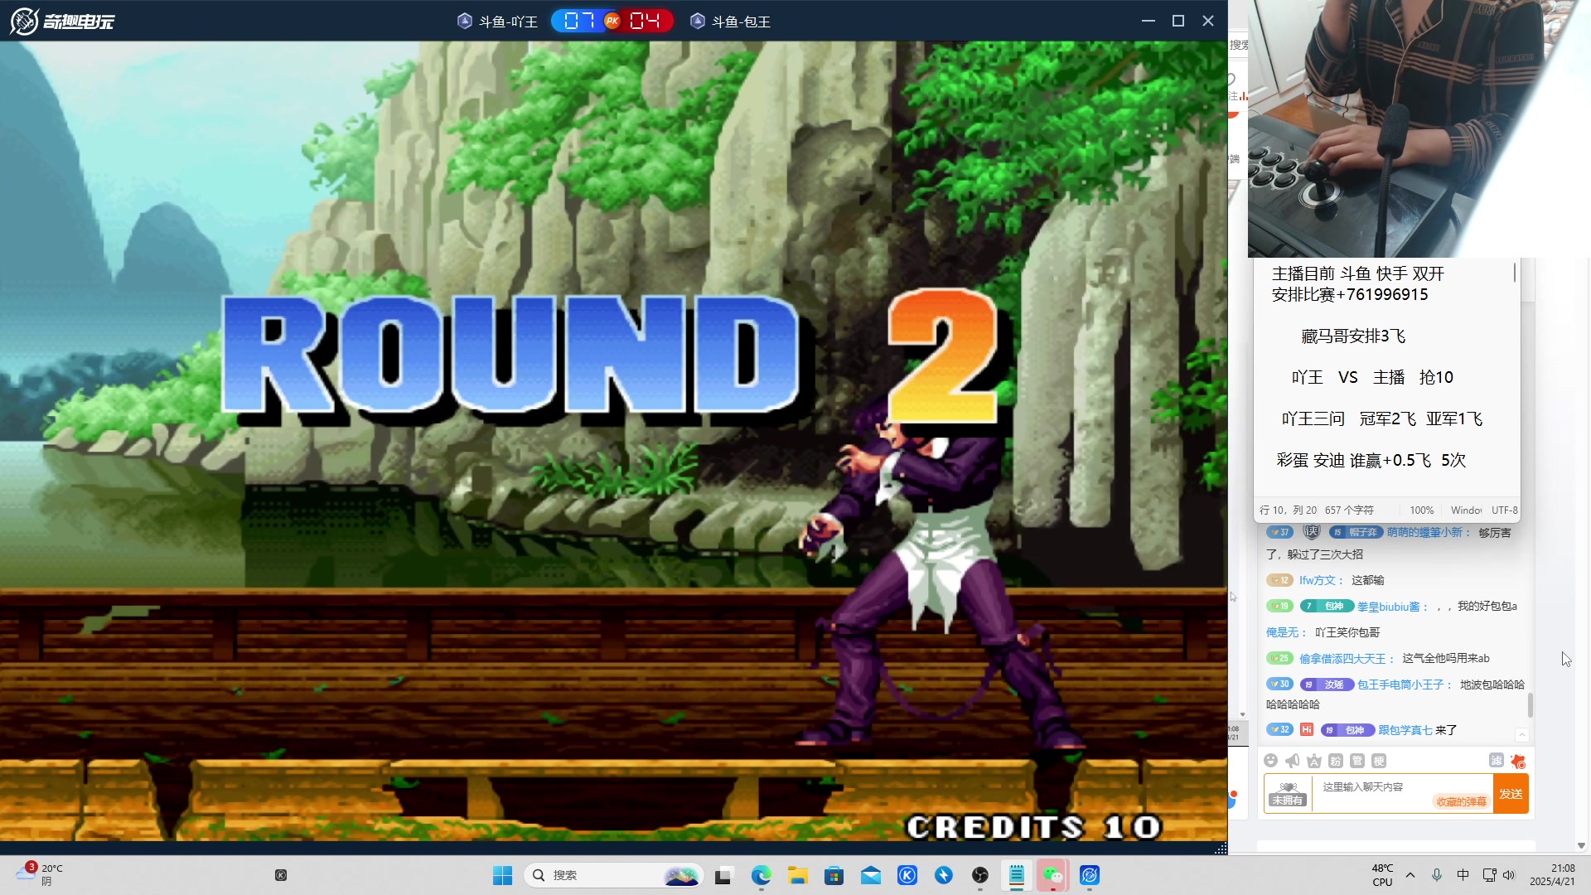Click username 跟包学真七 in chat
Viewport: 1591px width, 895px height.
click(1405, 730)
